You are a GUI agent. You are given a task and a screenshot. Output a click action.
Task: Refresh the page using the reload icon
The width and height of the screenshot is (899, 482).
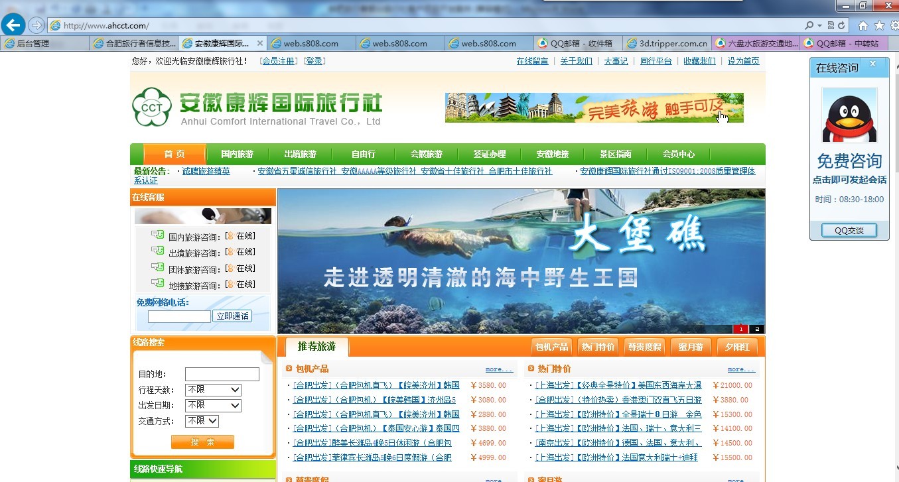842,25
